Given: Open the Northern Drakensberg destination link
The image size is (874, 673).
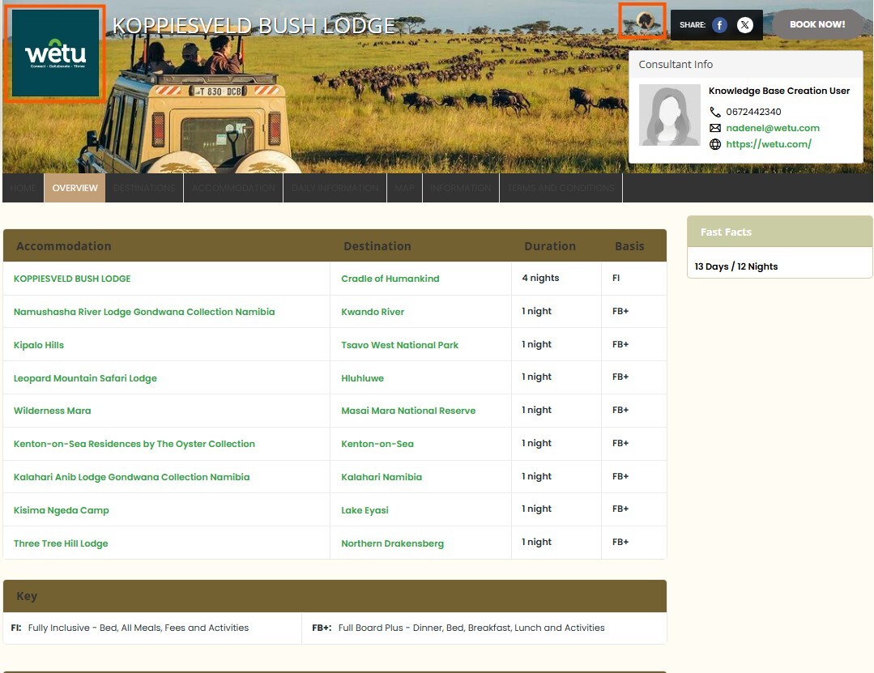Looking at the screenshot, I should pos(392,543).
